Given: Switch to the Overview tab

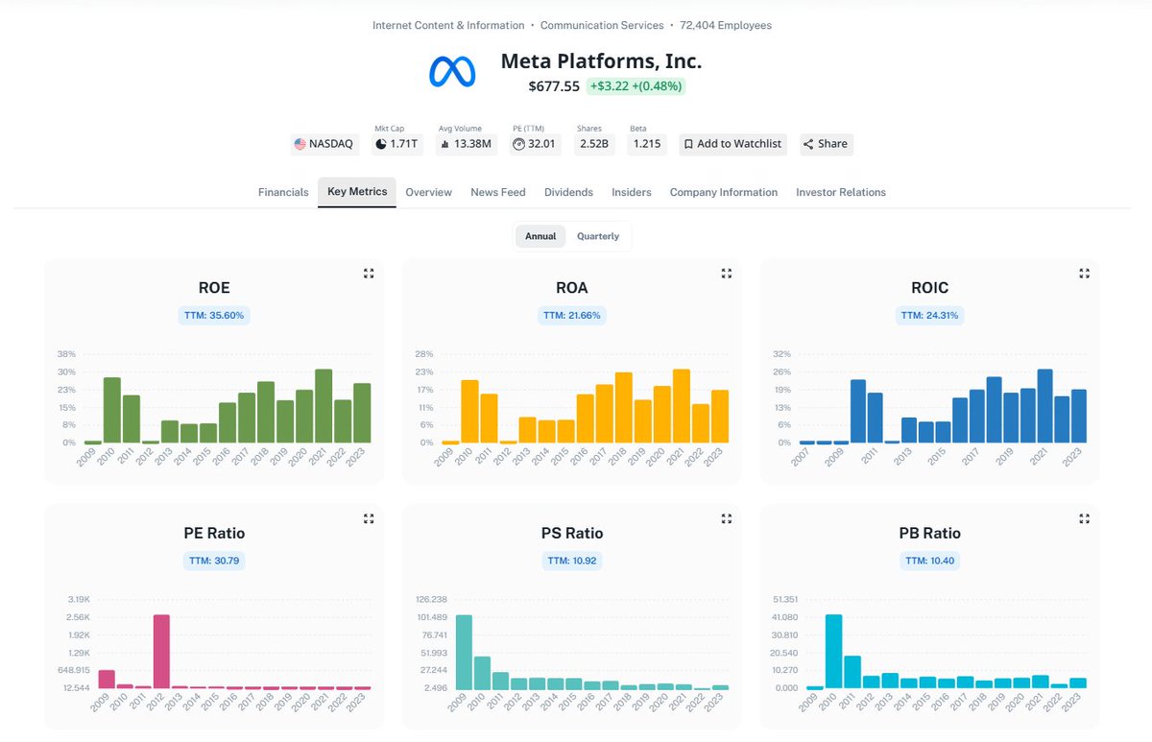Looking at the screenshot, I should [428, 192].
